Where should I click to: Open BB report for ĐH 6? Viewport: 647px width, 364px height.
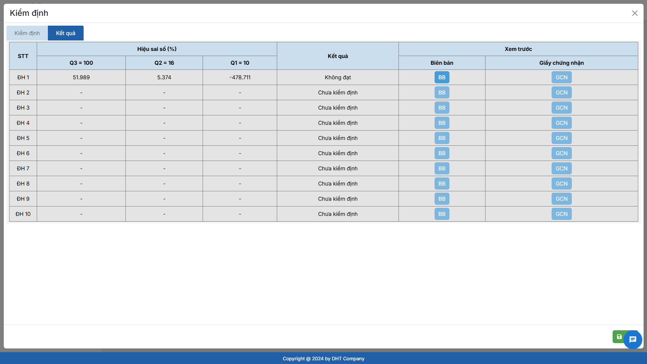(x=442, y=153)
